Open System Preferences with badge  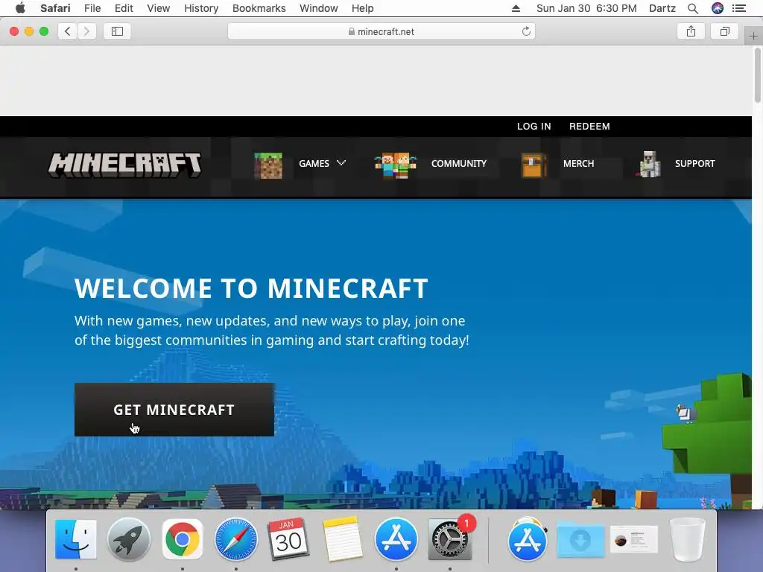pos(449,539)
